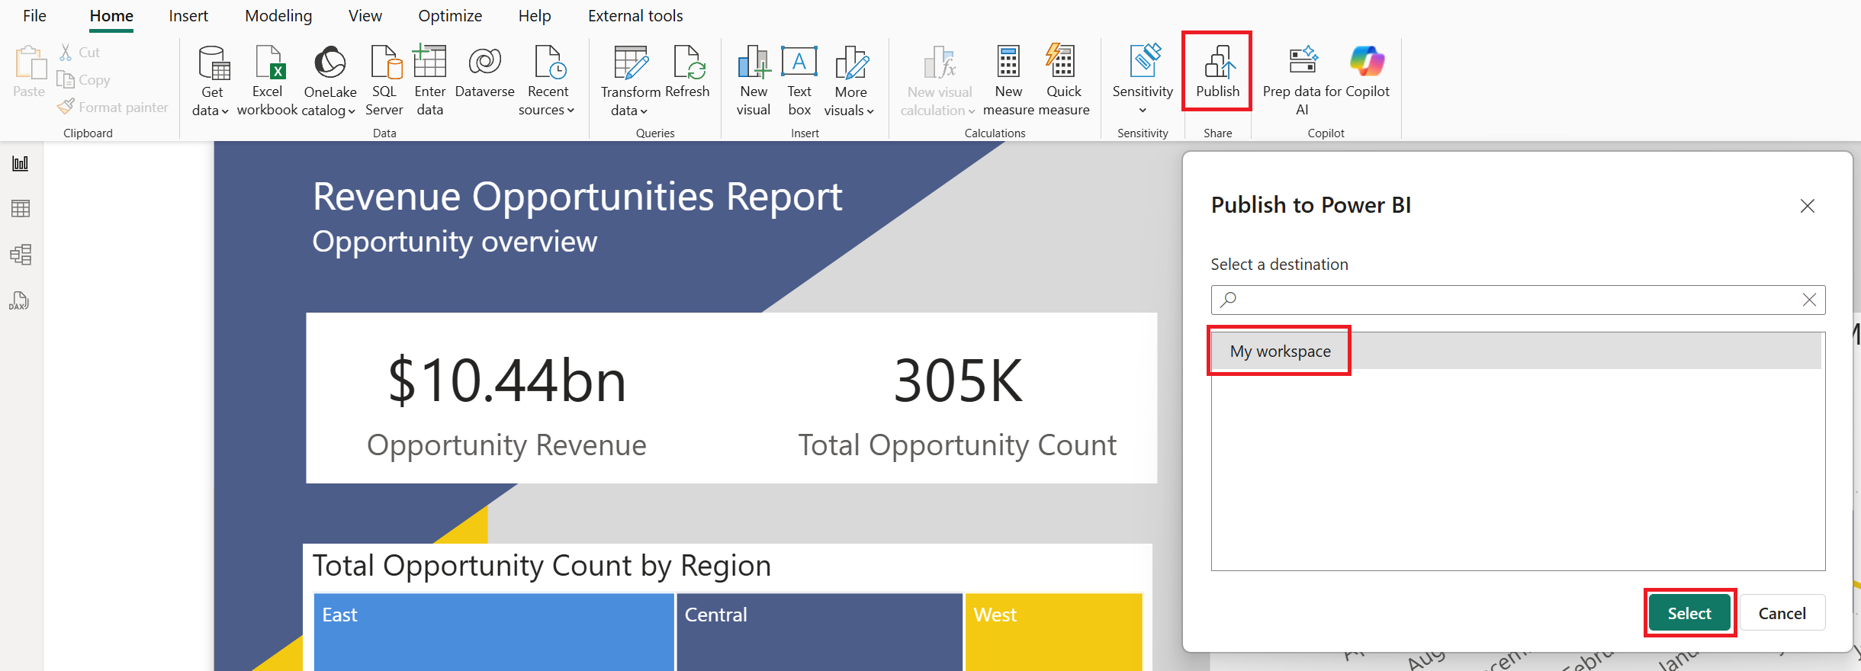Click the green Select button
Viewport: 1861px width, 671px height.
pyautogui.click(x=1689, y=613)
